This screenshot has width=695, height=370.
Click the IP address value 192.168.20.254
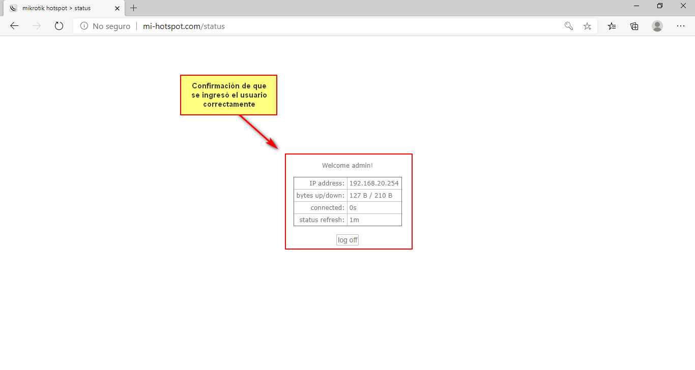click(x=374, y=183)
